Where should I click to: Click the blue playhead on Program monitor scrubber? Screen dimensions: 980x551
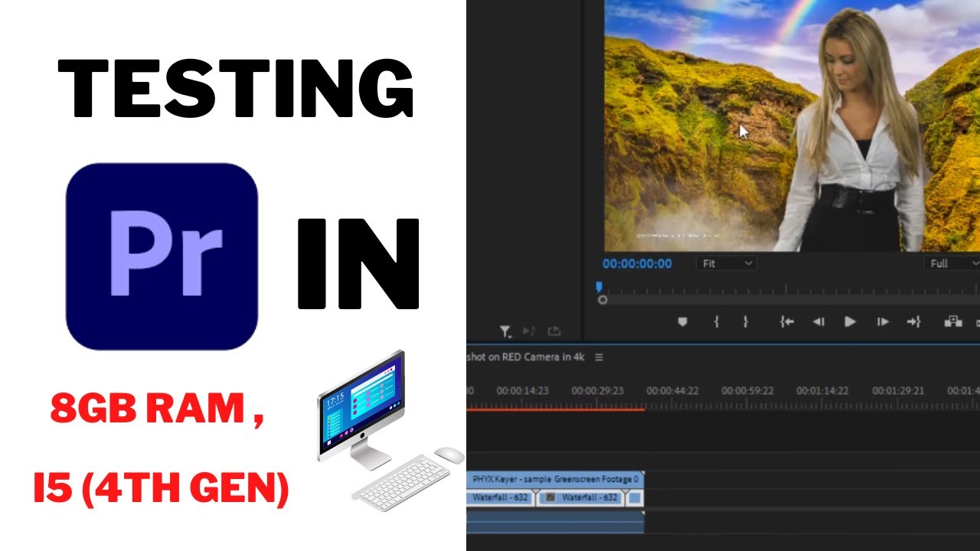click(599, 287)
